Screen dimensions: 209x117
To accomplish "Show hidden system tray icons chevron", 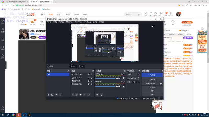I will (182, 115).
